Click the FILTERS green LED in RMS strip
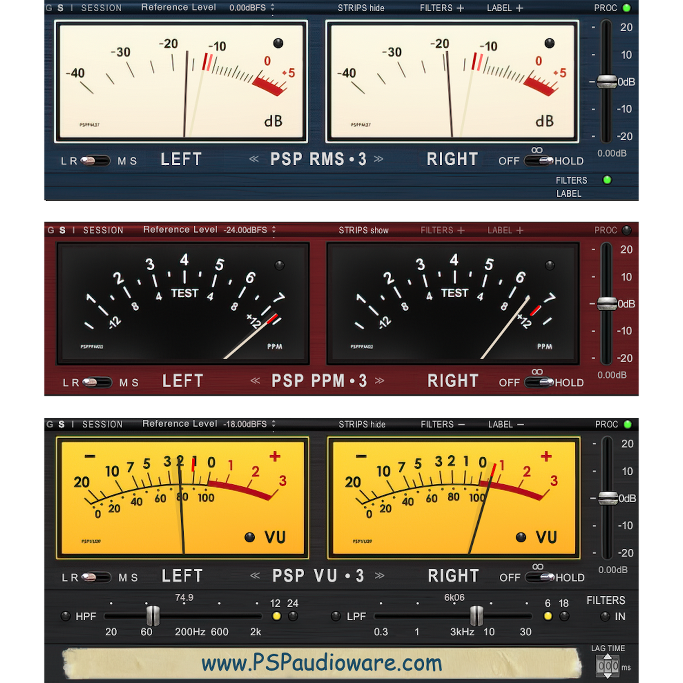The width and height of the screenshot is (683, 683). pyautogui.click(x=607, y=180)
